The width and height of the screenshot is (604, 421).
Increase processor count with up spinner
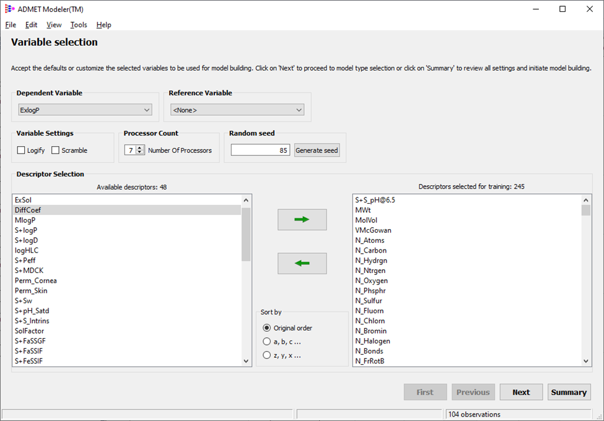point(140,148)
